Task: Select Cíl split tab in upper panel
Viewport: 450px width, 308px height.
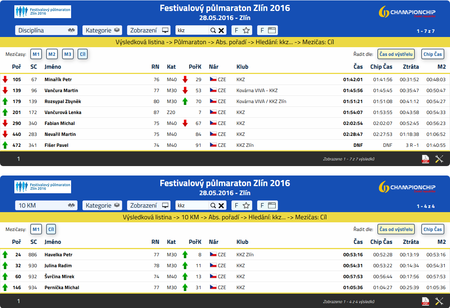Action: click(x=83, y=54)
